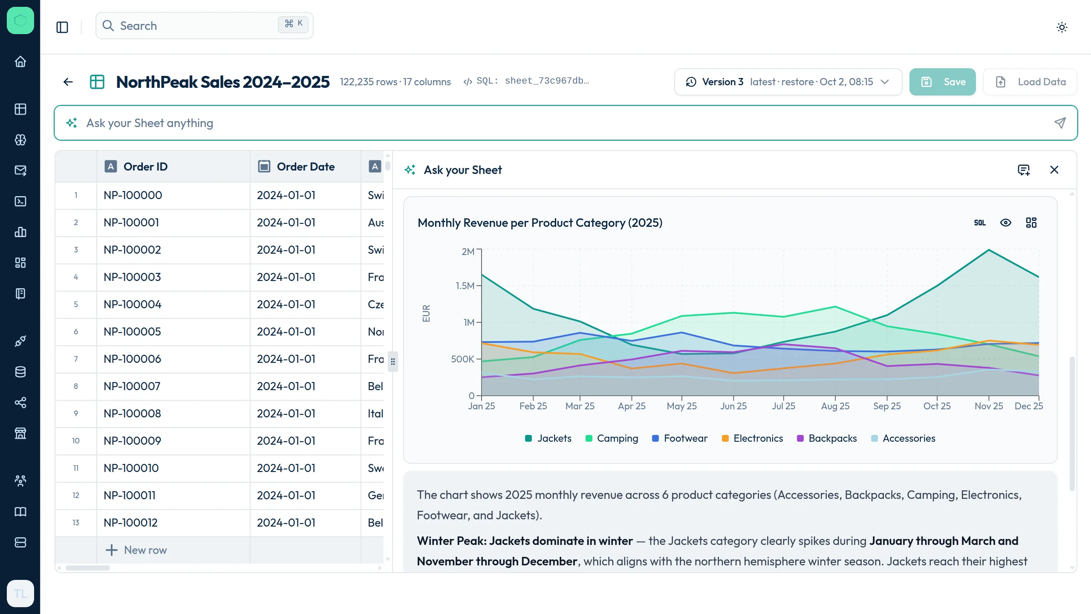
Task: Open the dashboard widgets sidebar icon
Action: click(20, 263)
